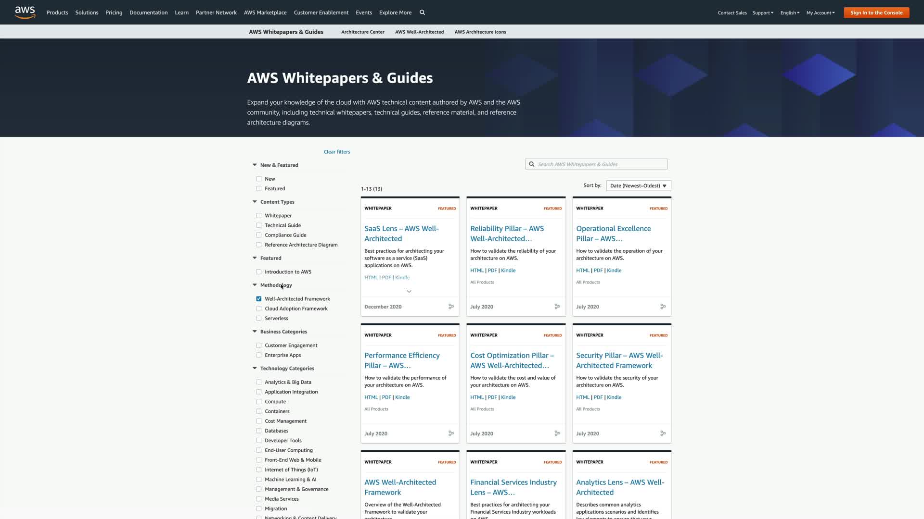Uncheck the Well-Architected Framework filter
This screenshot has width=924, height=519.
pos(259,299)
